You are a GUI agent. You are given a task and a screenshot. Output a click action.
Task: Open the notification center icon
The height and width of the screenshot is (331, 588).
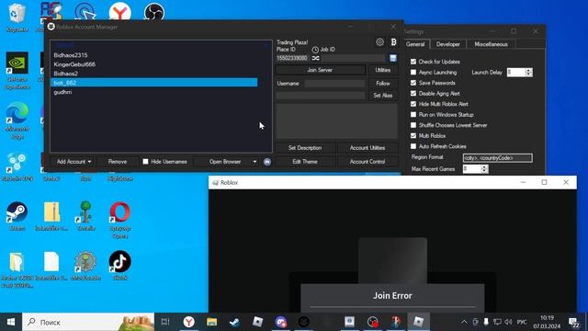[x=573, y=322]
